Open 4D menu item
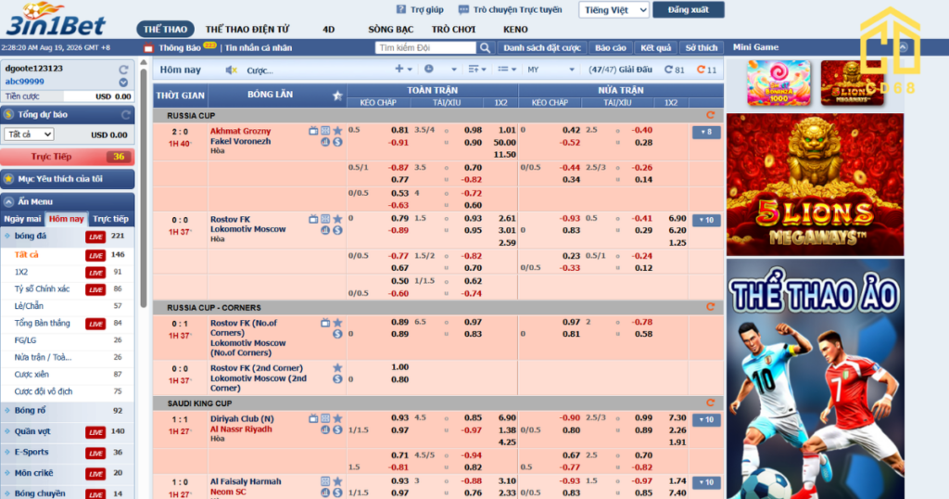The height and width of the screenshot is (499, 949). pos(329,29)
